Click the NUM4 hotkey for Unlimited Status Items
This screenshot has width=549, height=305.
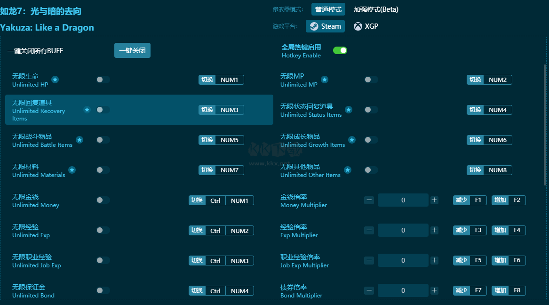click(x=489, y=110)
